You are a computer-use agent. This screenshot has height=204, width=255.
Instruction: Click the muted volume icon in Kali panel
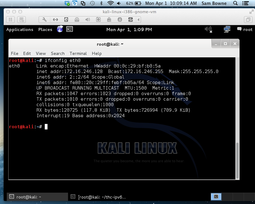tap(208, 29)
